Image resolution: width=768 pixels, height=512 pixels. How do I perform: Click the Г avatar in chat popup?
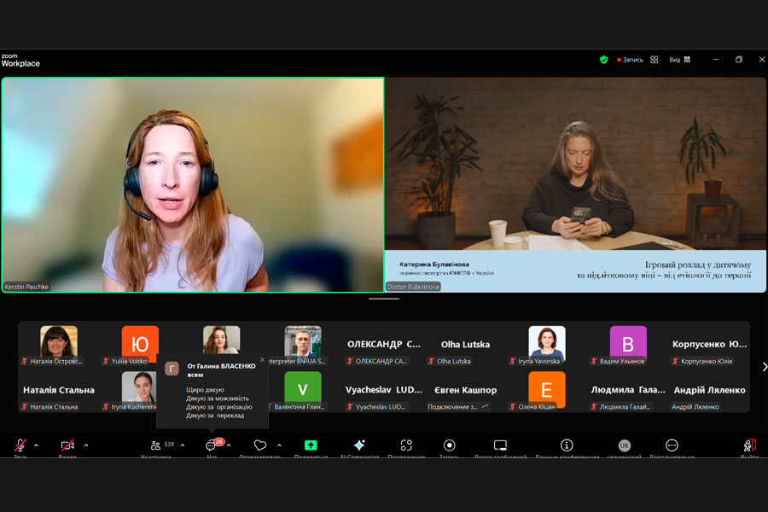tap(172, 369)
